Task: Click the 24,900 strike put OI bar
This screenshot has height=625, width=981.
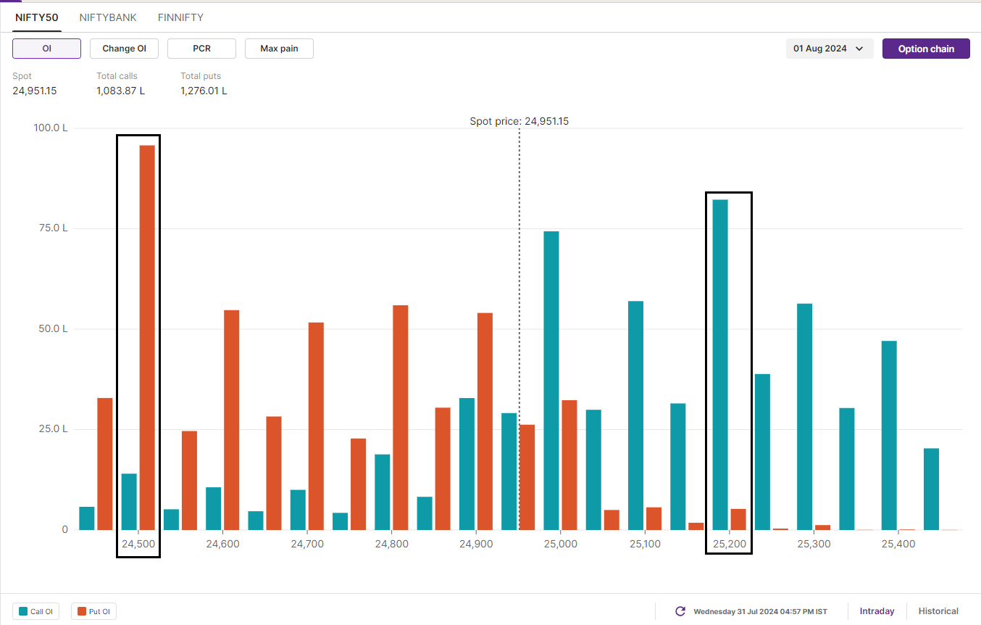Action: tap(485, 421)
